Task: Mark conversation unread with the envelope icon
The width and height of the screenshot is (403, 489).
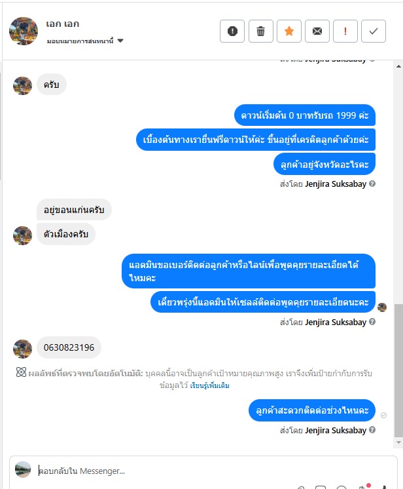Action: 317,31
